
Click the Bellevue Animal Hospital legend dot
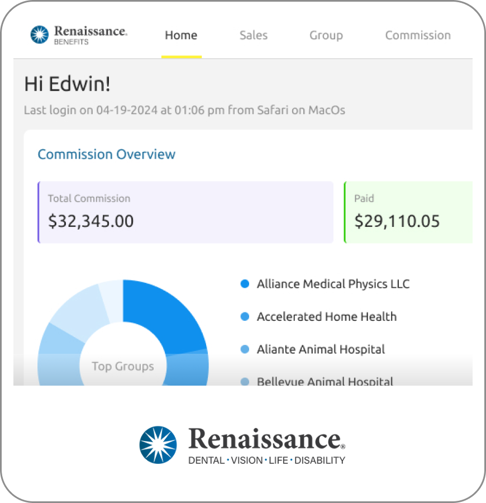[x=245, y=382]
